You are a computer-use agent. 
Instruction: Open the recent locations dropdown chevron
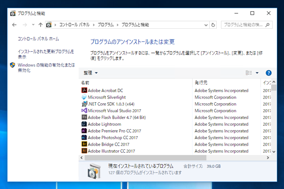tap(33, 25)
